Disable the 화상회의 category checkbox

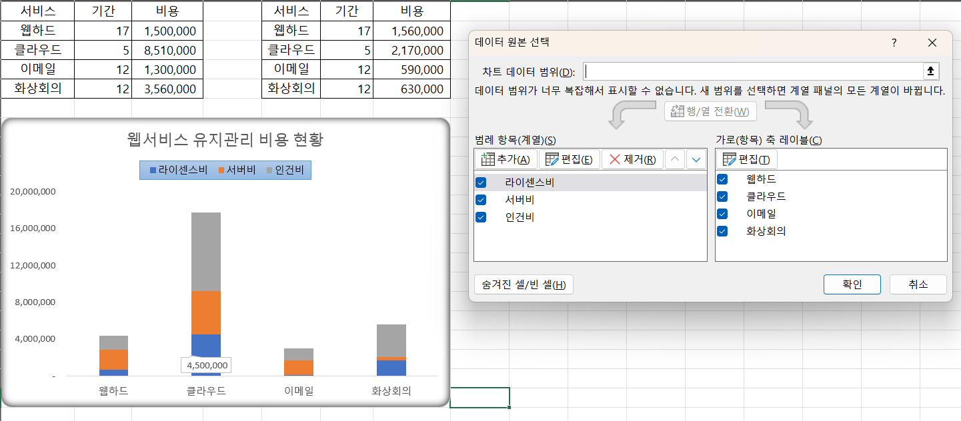(x=722, y=231)
